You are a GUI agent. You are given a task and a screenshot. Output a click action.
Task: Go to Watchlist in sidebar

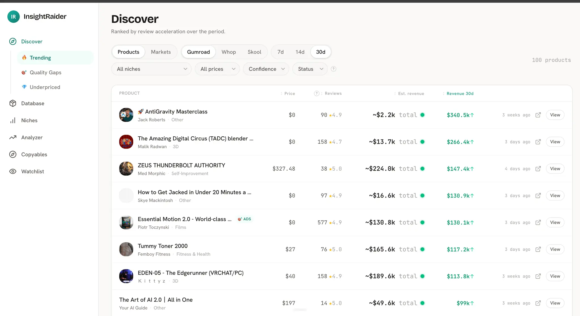pyautogui.click(x=33, y=171)
